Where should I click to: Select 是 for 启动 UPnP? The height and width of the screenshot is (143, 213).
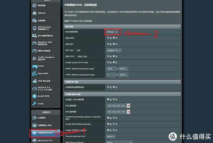click(x=108, y=56)
